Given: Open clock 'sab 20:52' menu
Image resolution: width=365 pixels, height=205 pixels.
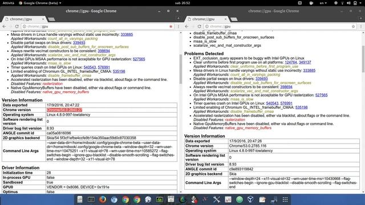Looking at the screenshot, I should tap(182, 3).
